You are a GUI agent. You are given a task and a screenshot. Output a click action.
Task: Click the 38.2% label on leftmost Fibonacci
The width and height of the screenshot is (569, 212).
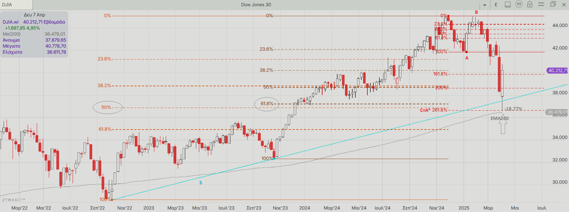(104, 86)
